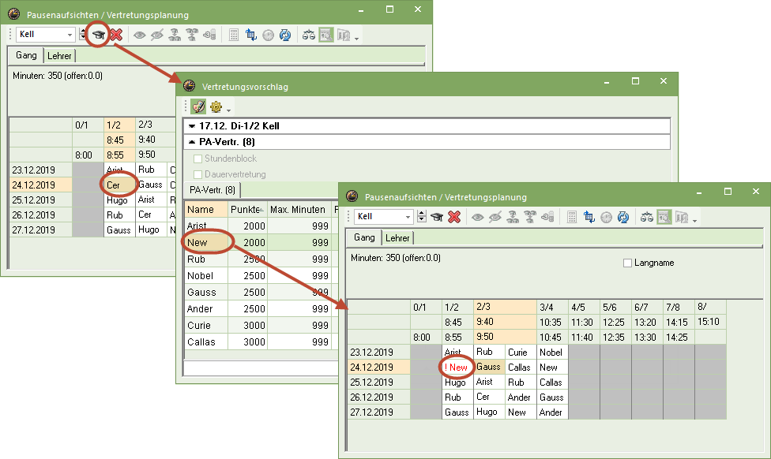Click balance scales icon in front window toolbar
Image resolution: width=771 pixels, height=459 pixels.
[647, 217]
